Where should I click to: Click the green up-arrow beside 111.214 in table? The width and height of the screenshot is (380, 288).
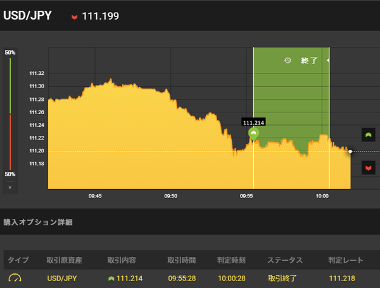111,278
